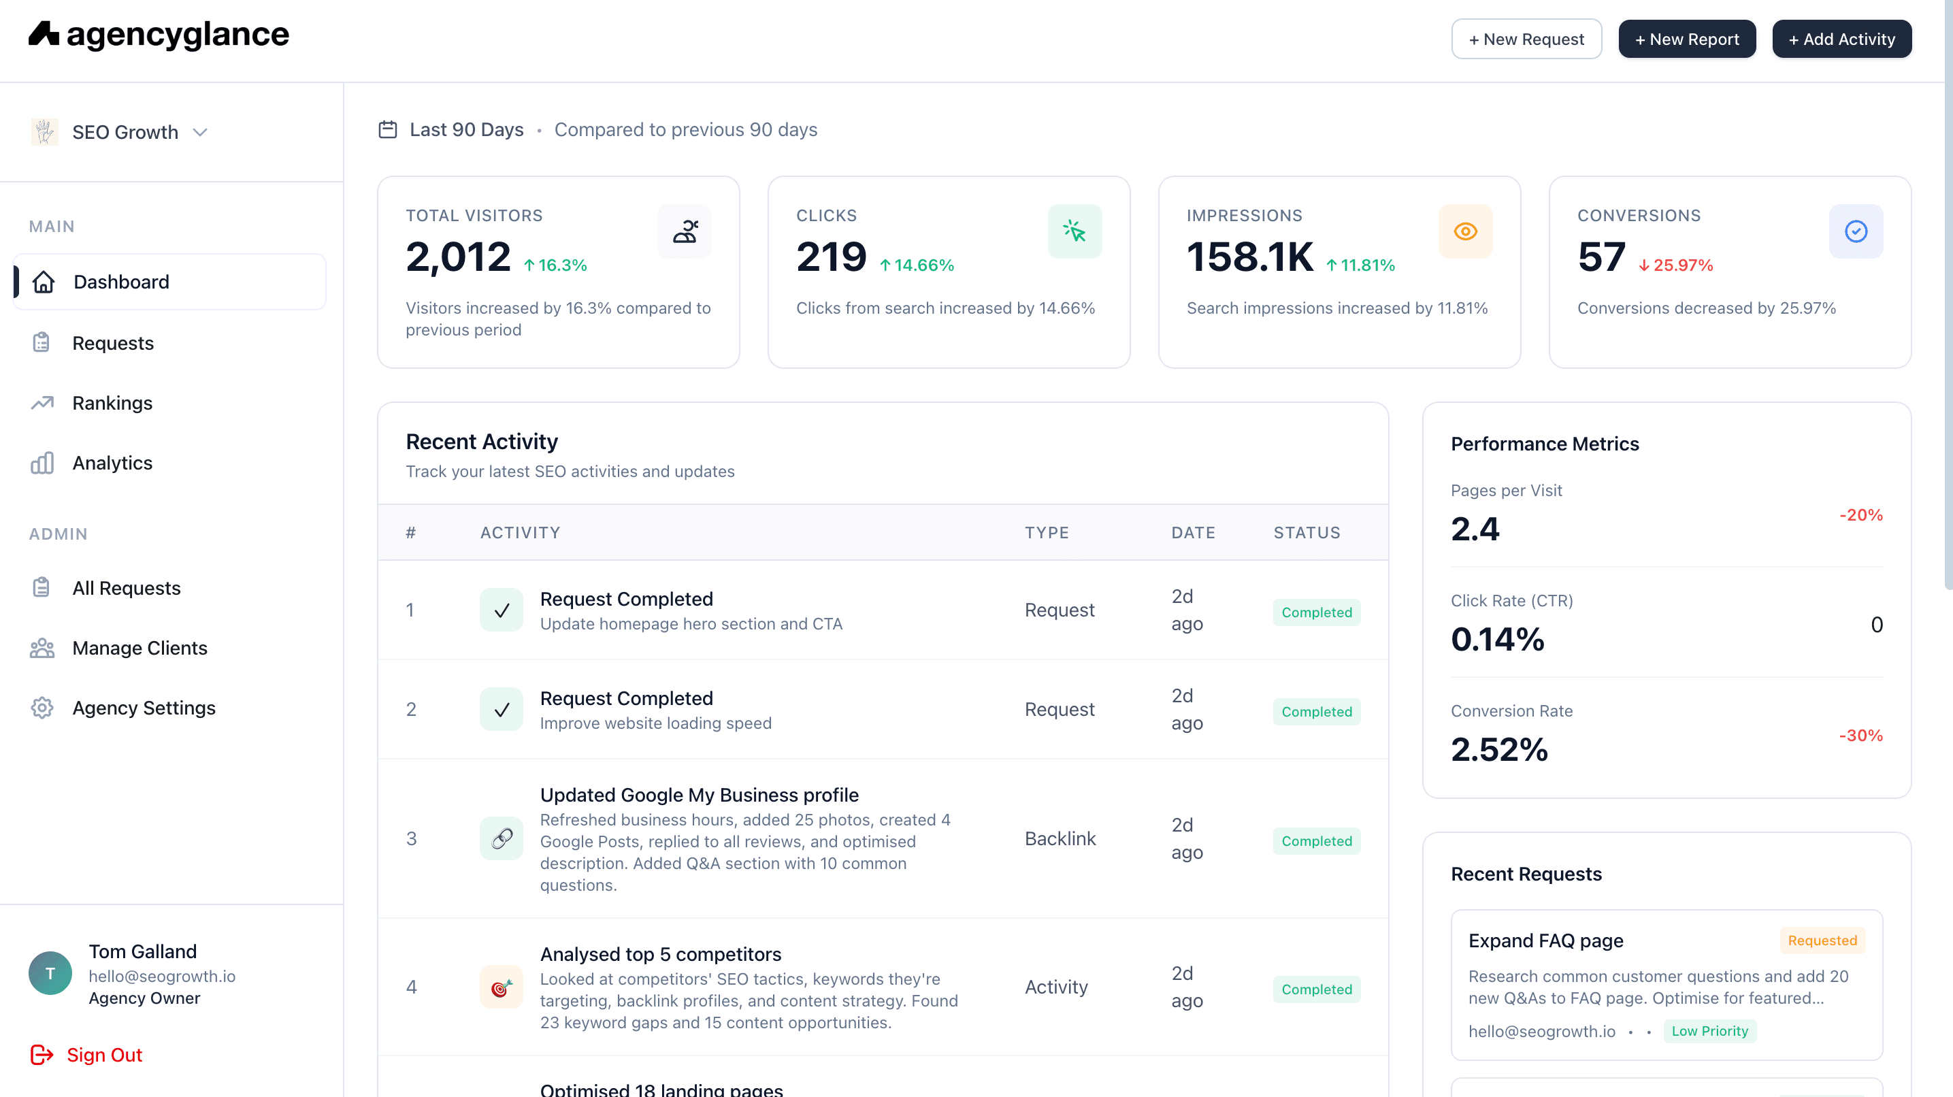This screenshot has height=1097, width=1953.
Task: Click the Completed badge in row 1
Action: coord(1316,612)
